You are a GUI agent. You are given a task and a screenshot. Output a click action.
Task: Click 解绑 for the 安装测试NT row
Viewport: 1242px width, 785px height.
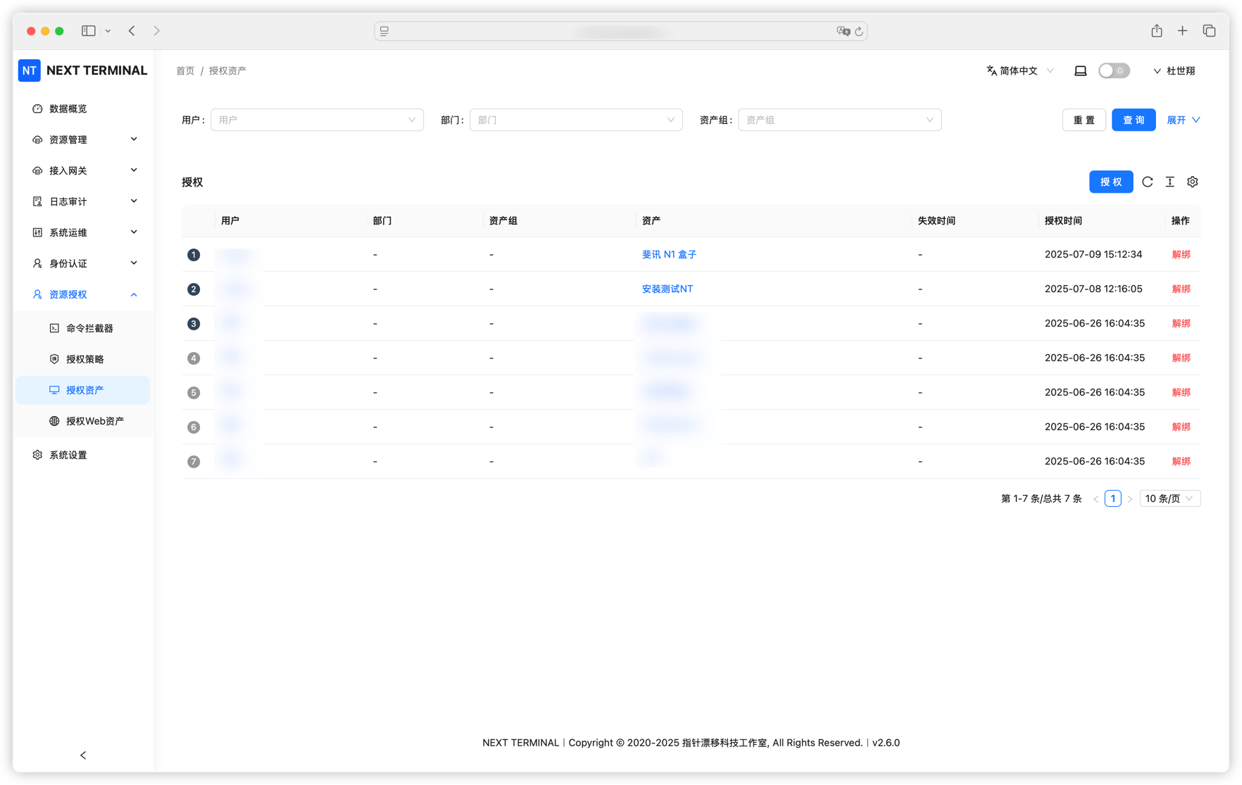coord(1181,289)
